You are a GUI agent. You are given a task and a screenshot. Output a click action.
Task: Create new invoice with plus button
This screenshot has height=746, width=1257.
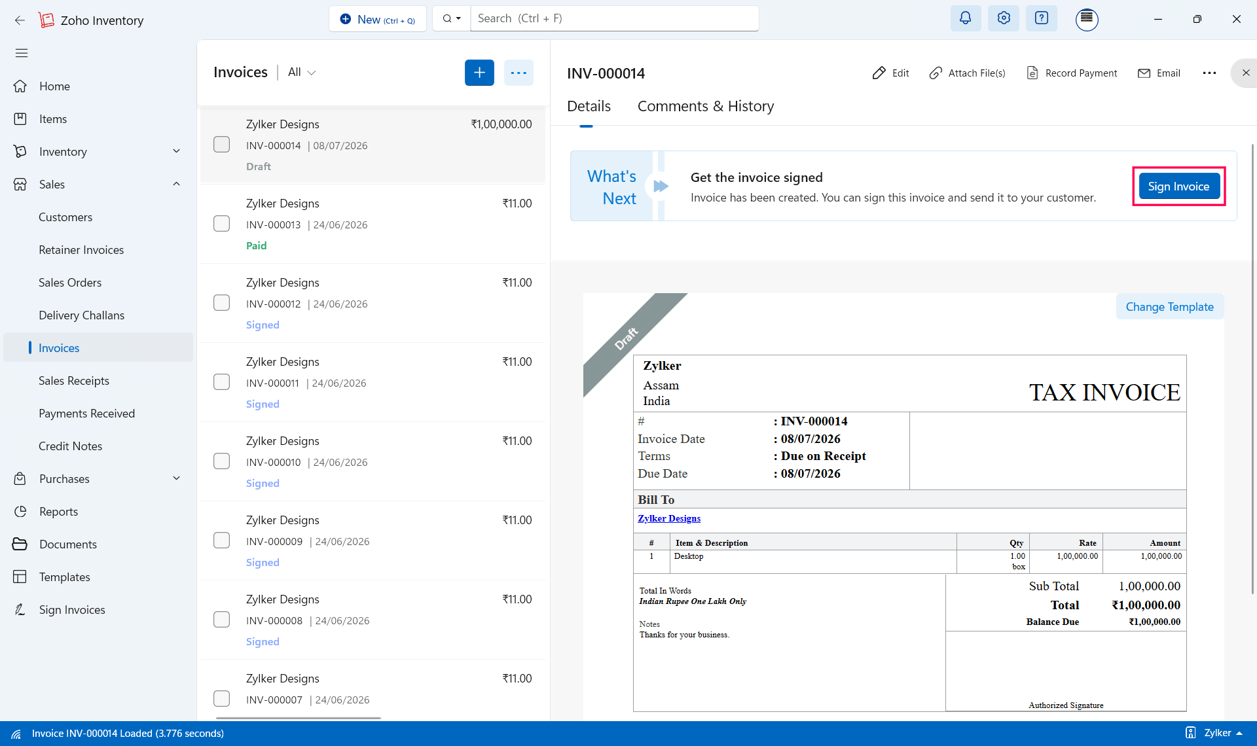(479, 73)
